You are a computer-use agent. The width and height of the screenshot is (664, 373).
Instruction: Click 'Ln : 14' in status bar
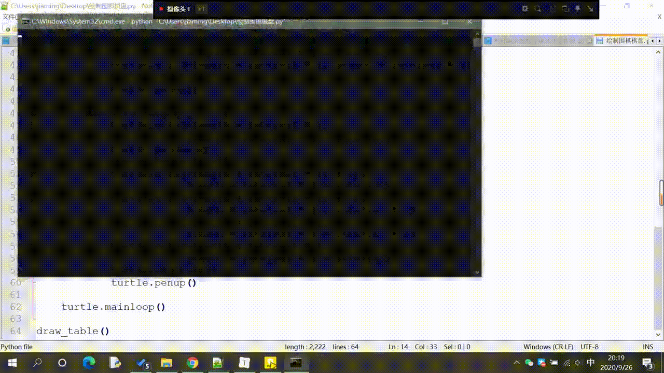tap(398, 347)
